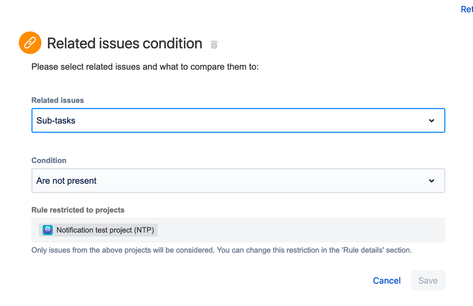Click the Condition field label
The width and height of the screenshot is (473, 306).
click(49, 160)
